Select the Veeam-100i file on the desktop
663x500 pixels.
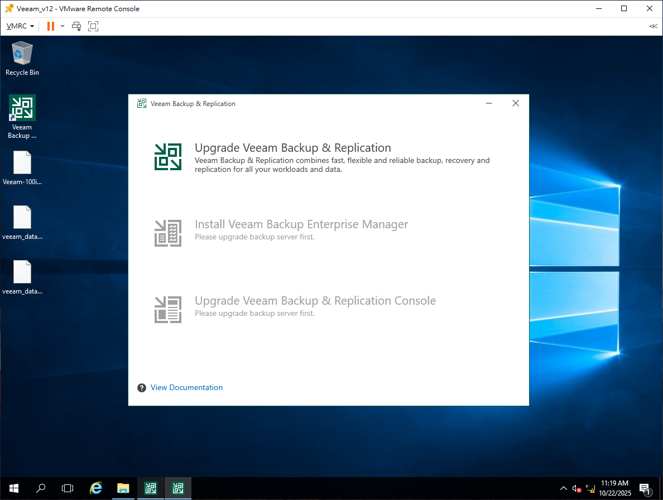pos(22,163)
